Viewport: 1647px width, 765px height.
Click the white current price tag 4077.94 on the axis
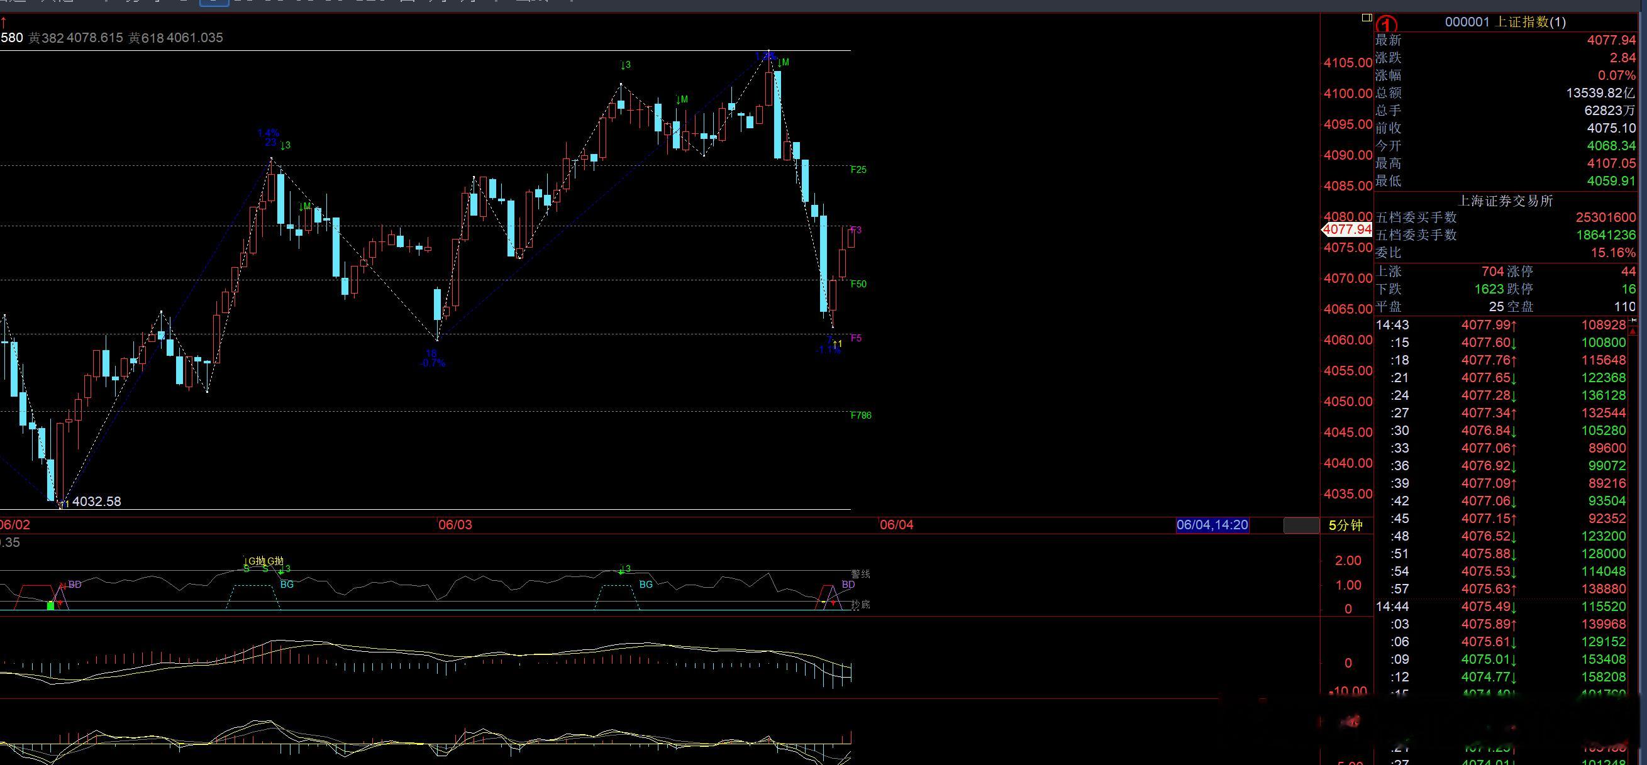1346,229
